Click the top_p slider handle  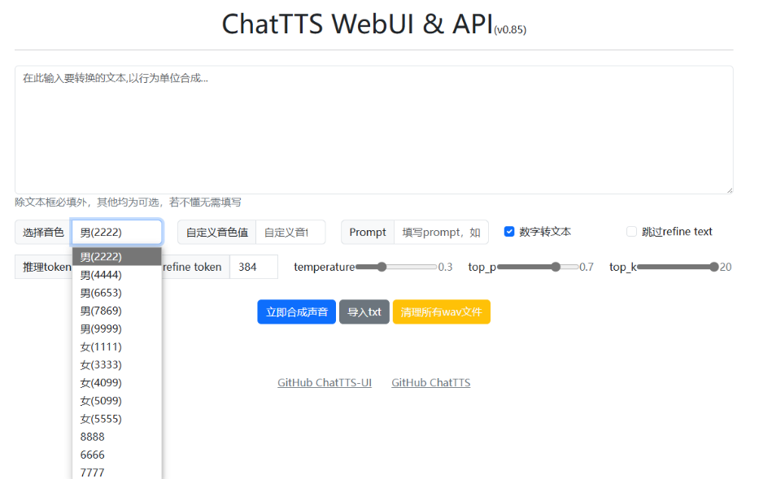pyautogui.click(x=556, y=267)
